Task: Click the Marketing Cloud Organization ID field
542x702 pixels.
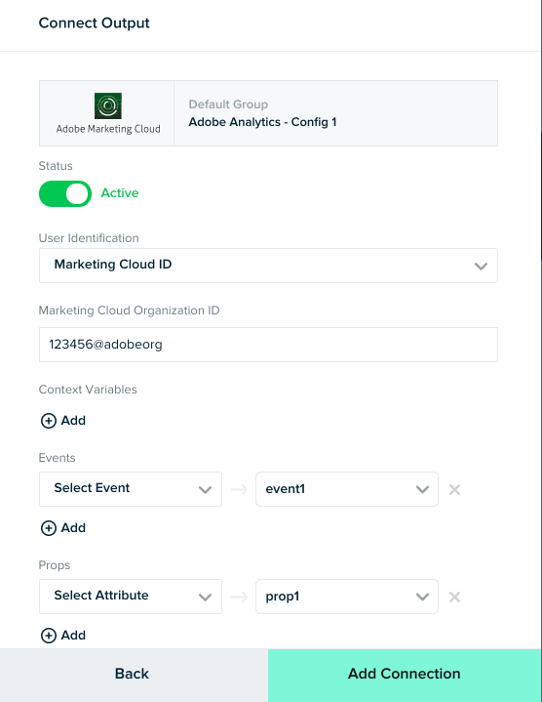Action: (268, 345)
